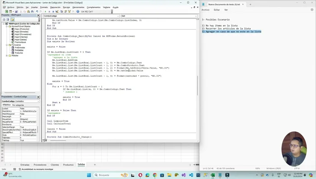Select Hoja2 (Entradas) in project tree
This screenshot has height=179, width=316.
(x=21, y=32)
